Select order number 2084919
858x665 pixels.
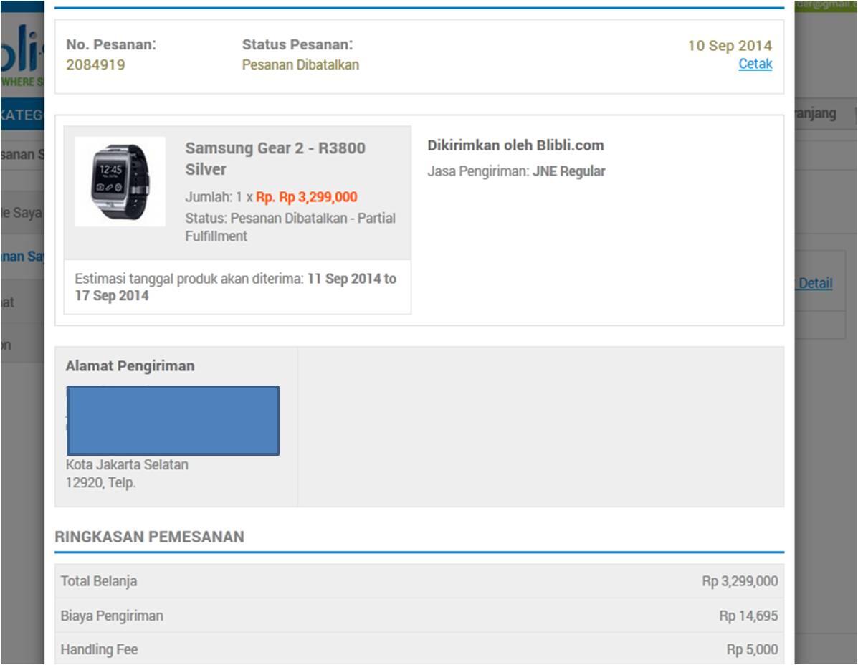coord(96,64)
